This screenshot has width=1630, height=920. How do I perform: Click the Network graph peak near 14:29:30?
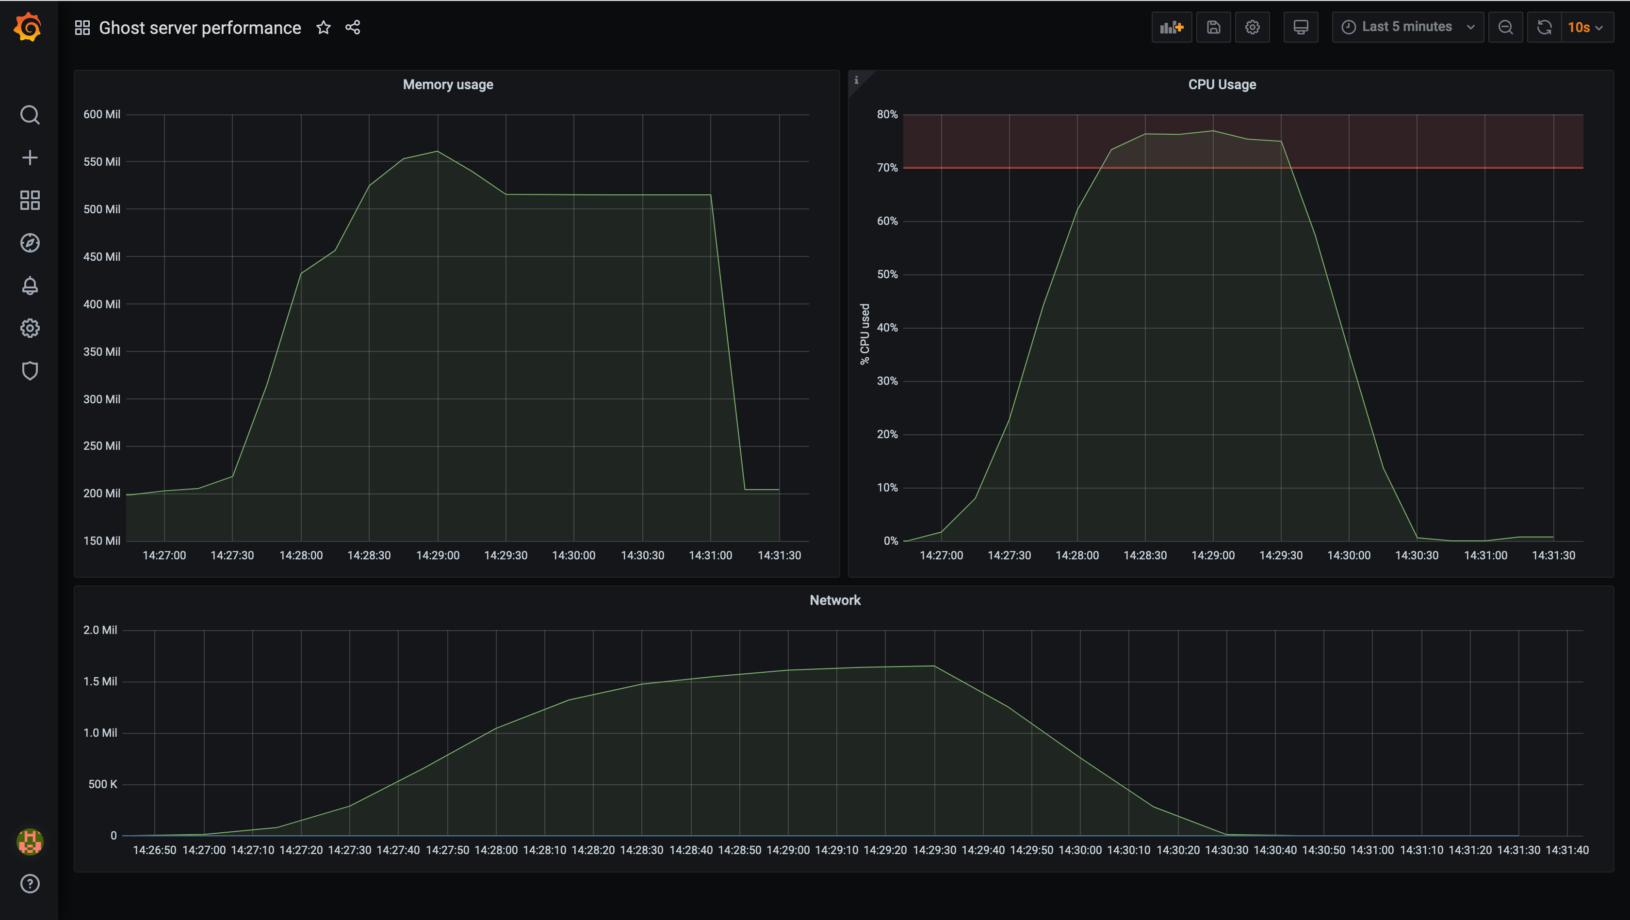(934, 666)
